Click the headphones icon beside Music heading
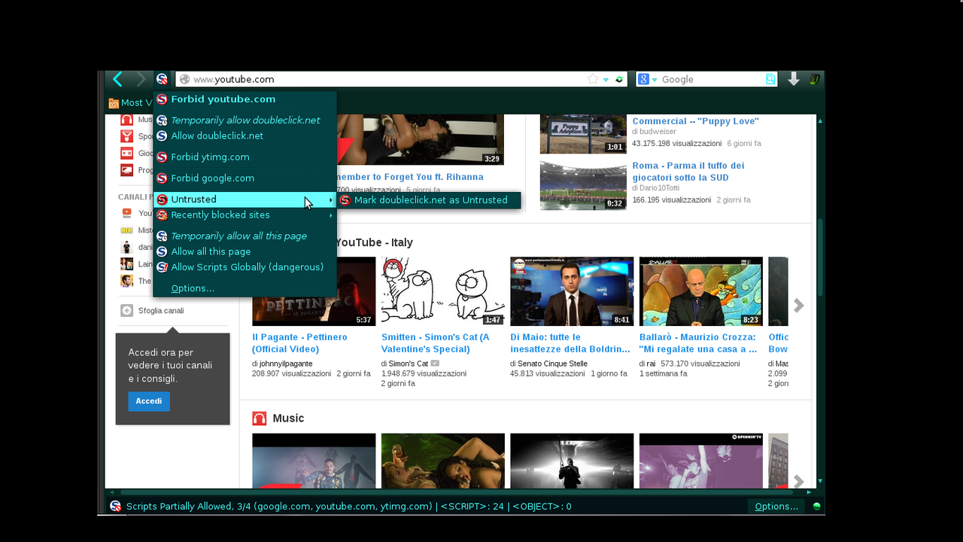The height and width of the screenshot is (542, 963). click(260, 419)
